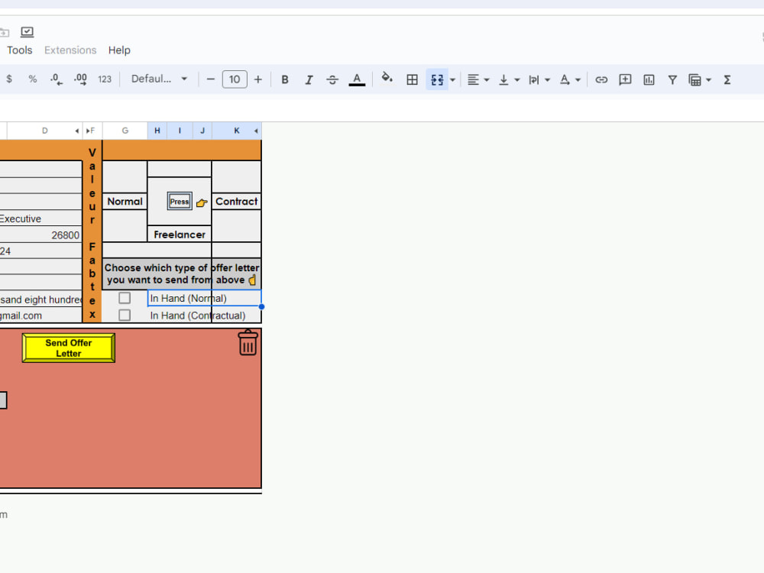
Task: Select the Choose which type of offer letter cell
Action: click(182, 274)
